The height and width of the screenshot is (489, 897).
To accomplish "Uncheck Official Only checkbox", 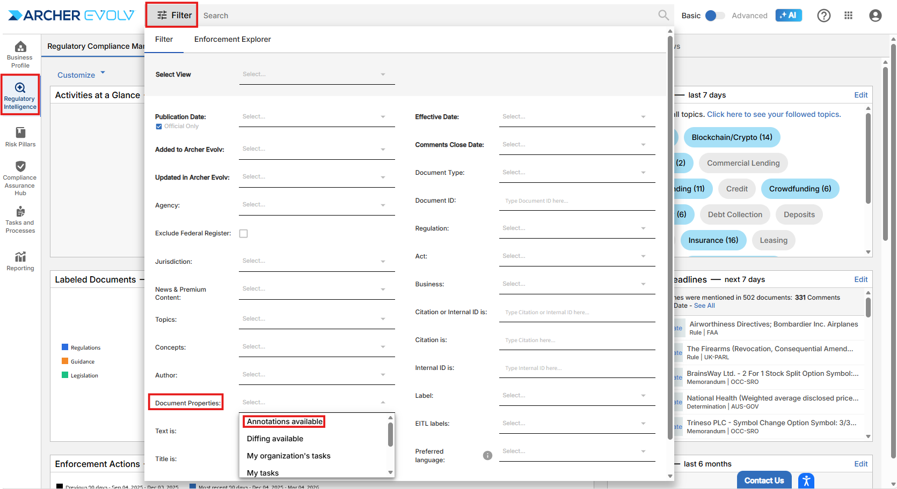I will tap(159, 127).
